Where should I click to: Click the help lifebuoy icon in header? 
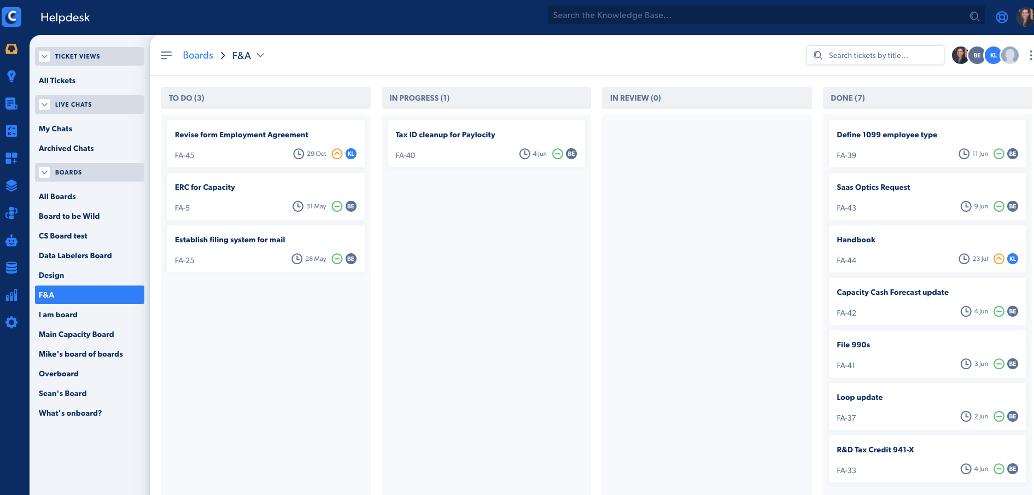coord(1002,17)
